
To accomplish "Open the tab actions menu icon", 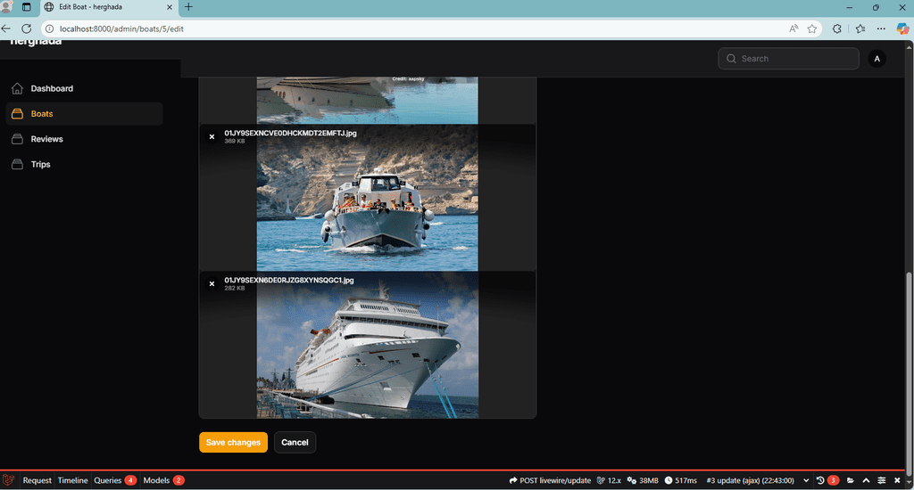I will pos(26,7).
